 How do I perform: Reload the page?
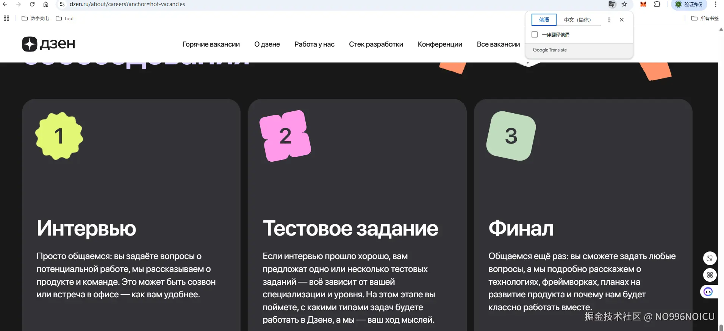pos(32,4)
